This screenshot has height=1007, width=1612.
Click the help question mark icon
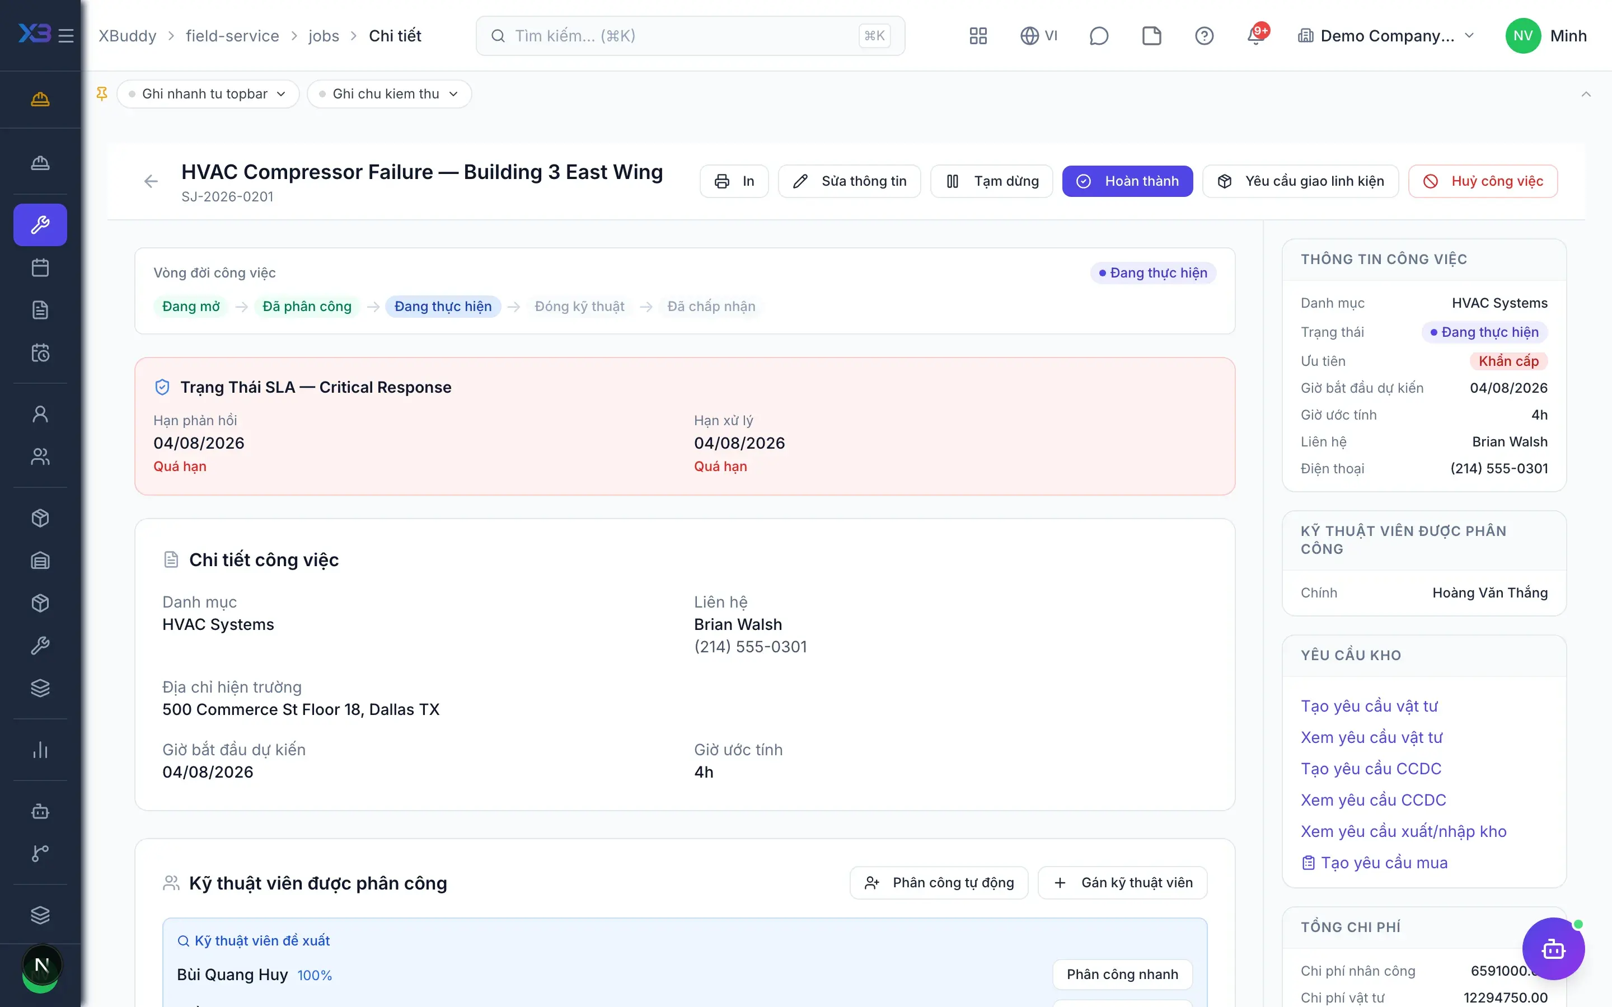tap(1203, 35)
